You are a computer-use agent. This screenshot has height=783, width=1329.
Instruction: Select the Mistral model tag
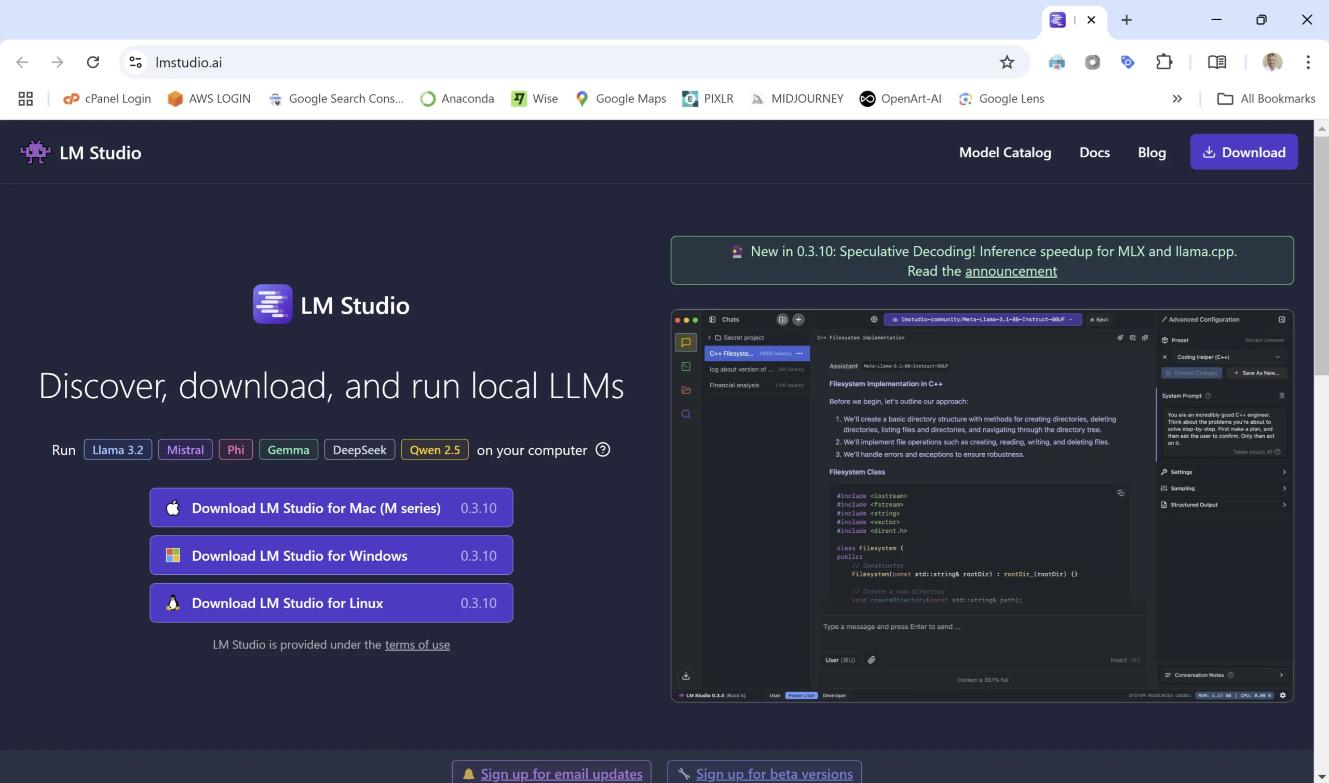coord(185,450)
